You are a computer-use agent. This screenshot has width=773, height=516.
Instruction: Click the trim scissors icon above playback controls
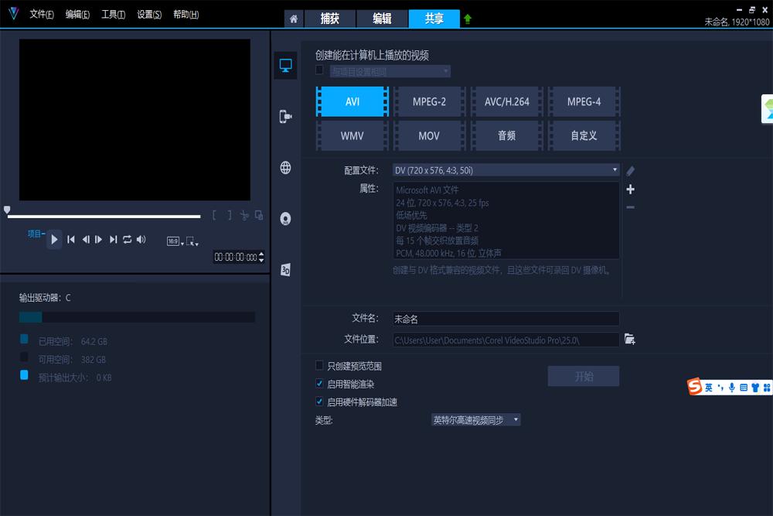[246, 216]
